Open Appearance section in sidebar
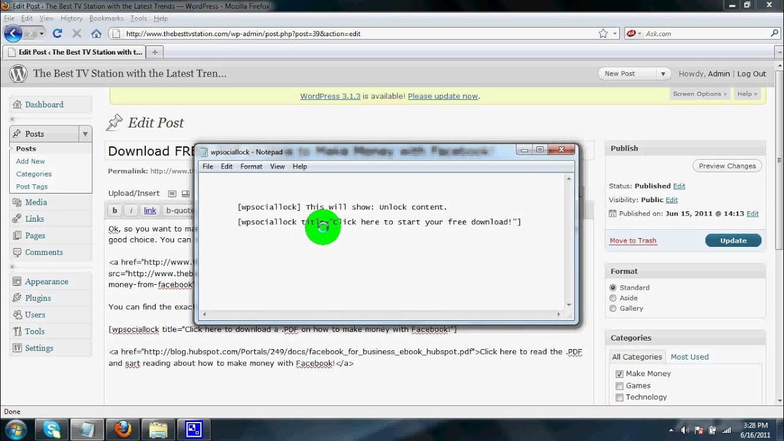Image resolution: width=784 pixels, height=441 pixels. click(47, 282)
